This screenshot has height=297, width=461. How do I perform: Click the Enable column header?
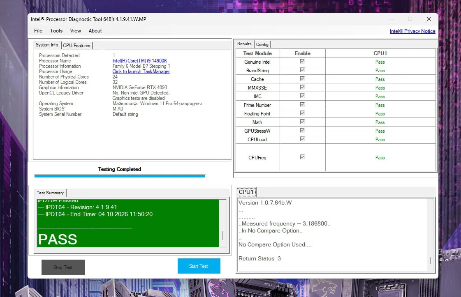tap(303, 53)
